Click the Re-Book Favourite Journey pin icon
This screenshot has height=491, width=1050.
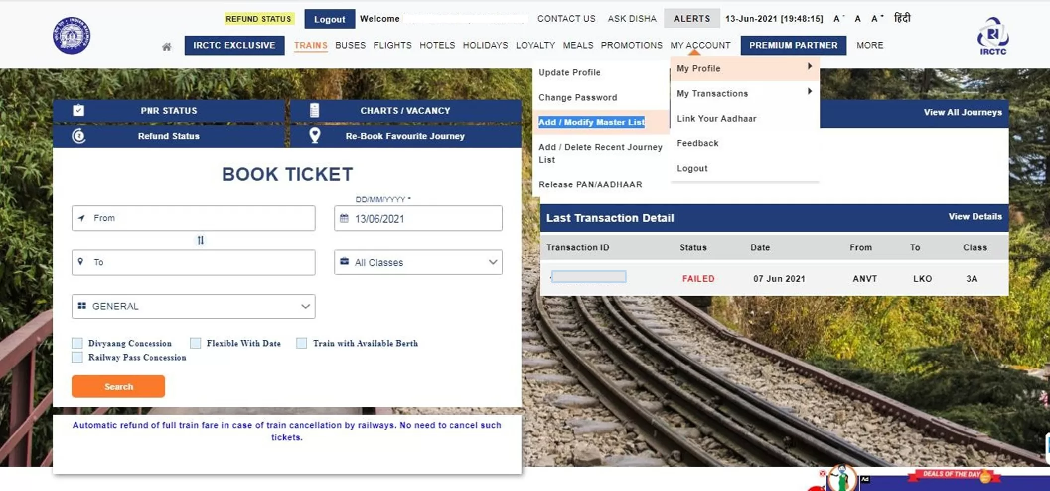tap(314, 136)
